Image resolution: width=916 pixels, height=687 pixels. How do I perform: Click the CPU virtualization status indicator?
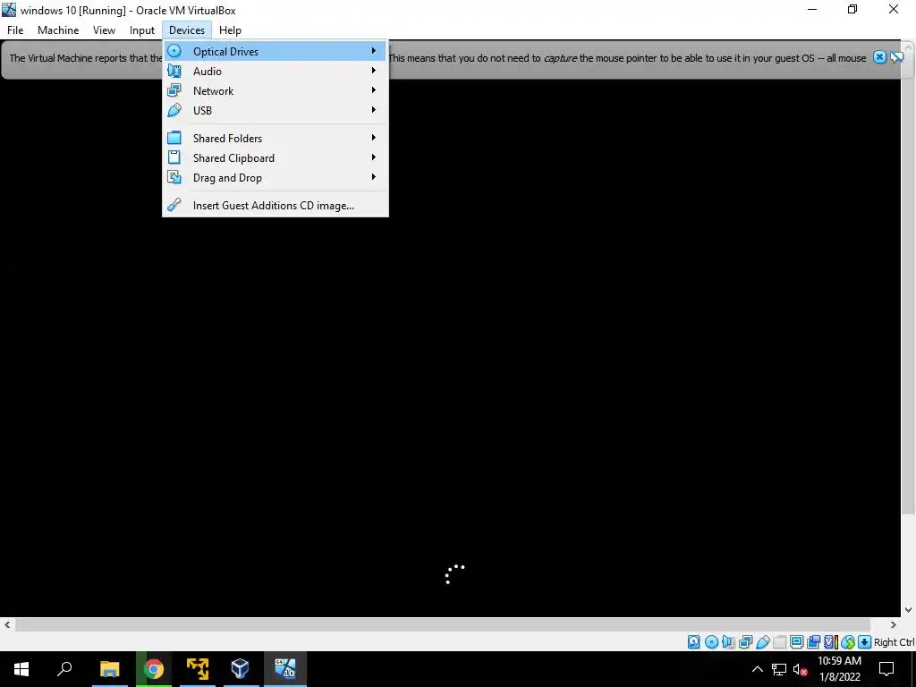pos(831,642)
